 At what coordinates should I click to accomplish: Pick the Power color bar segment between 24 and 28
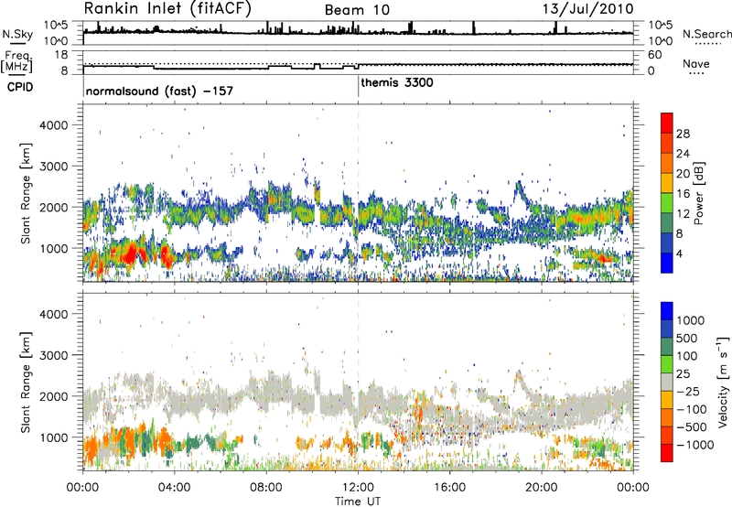[667, 144]
